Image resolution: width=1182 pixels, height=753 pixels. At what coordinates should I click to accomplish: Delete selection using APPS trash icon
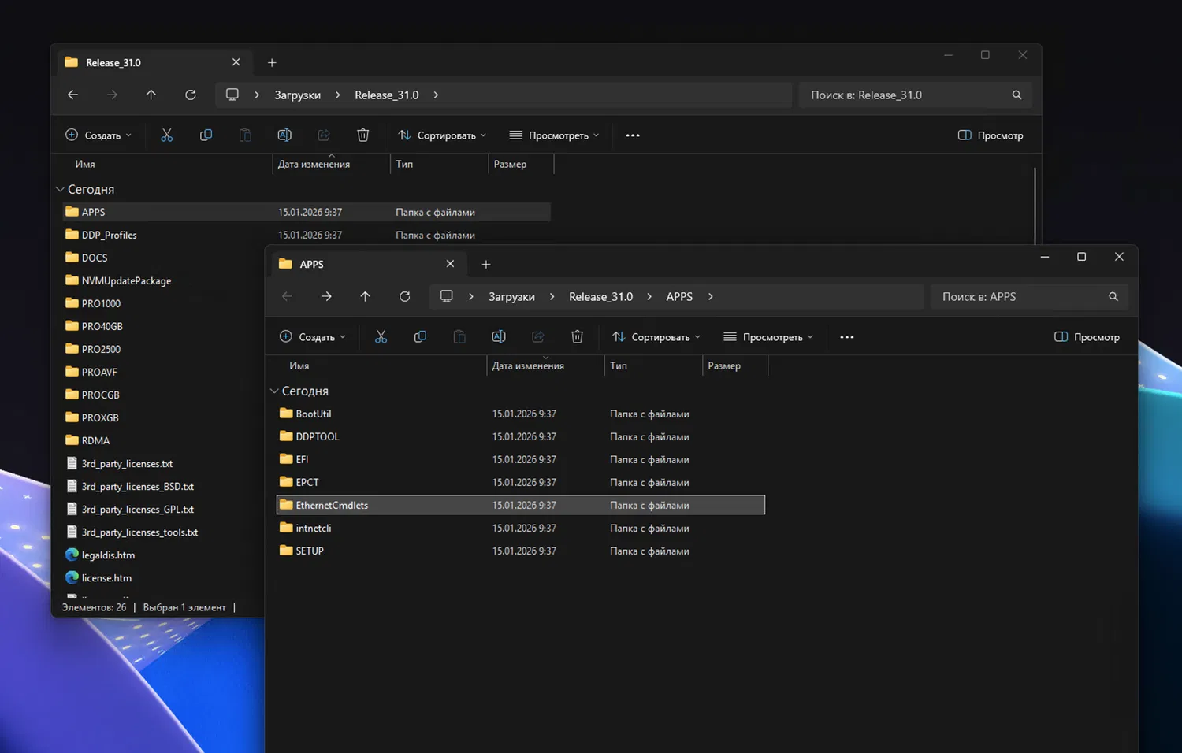[577, 337]
